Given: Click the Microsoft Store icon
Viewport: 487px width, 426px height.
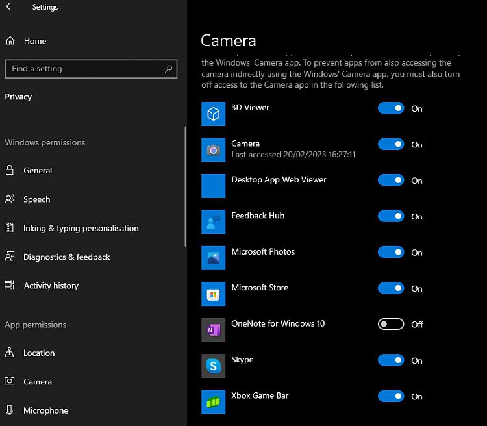Looking at the screenshot, I should point(214,294).
